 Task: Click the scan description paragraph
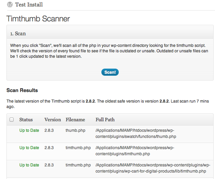point(109,51)
